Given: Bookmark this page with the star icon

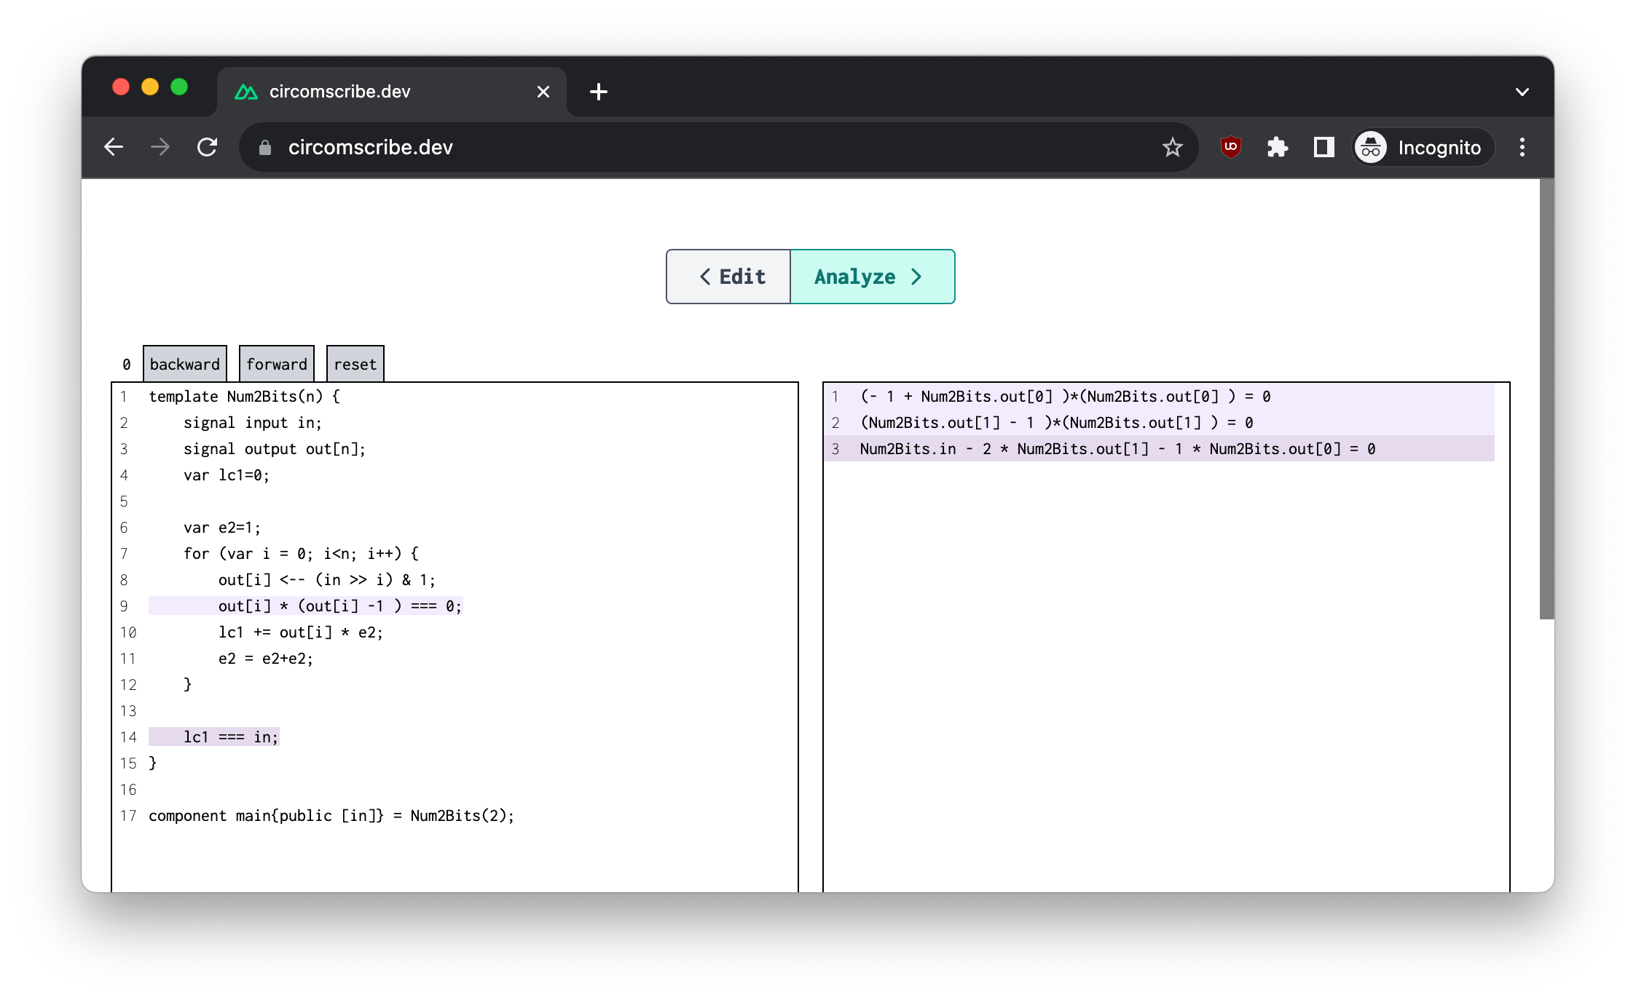Looking at the screenshot, I should point(1172,147).
